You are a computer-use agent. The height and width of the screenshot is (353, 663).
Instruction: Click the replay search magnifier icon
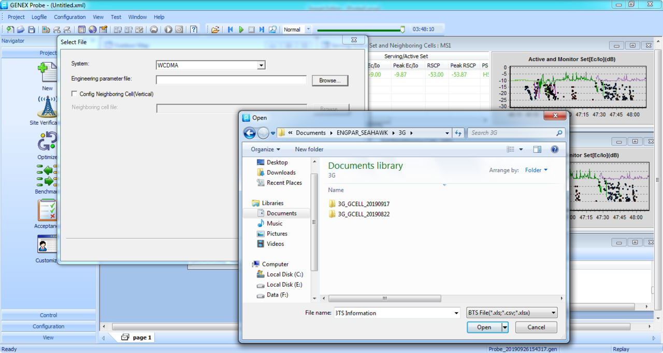(x=272, y=30)
